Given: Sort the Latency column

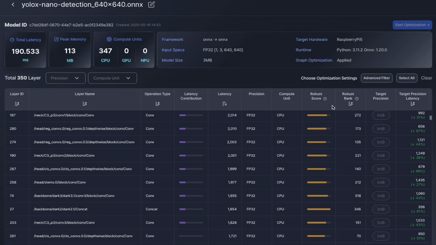Looking at the screenshot, I should pos(225,103).
